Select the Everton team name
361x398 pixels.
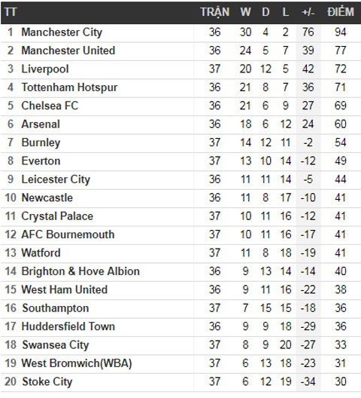(41, 161)
